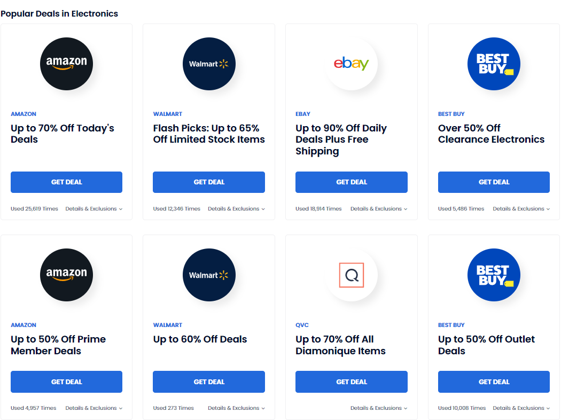561x420 pixels.
Task: Click the Amazon logo on Today's Deals card
Action: point(66,63)
